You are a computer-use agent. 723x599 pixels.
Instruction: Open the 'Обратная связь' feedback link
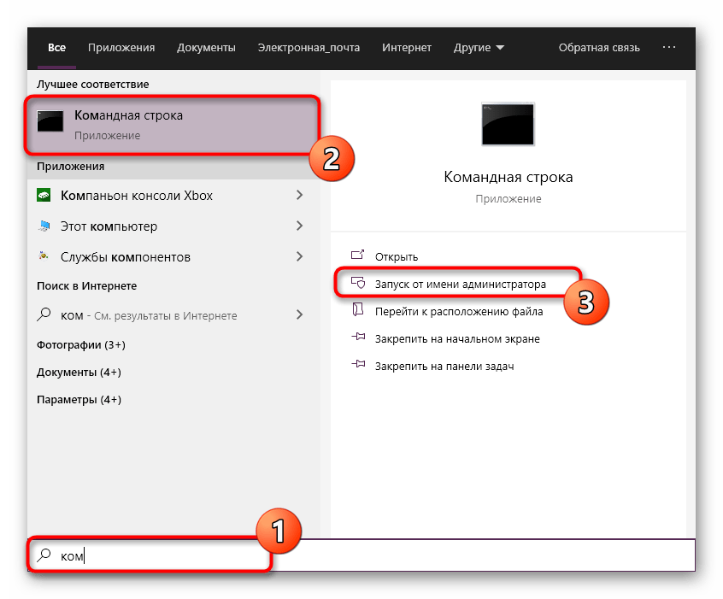click(x=599, y=48)
